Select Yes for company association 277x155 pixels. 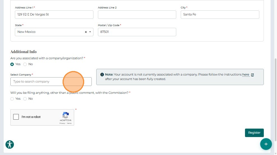(x=12, y=64)
